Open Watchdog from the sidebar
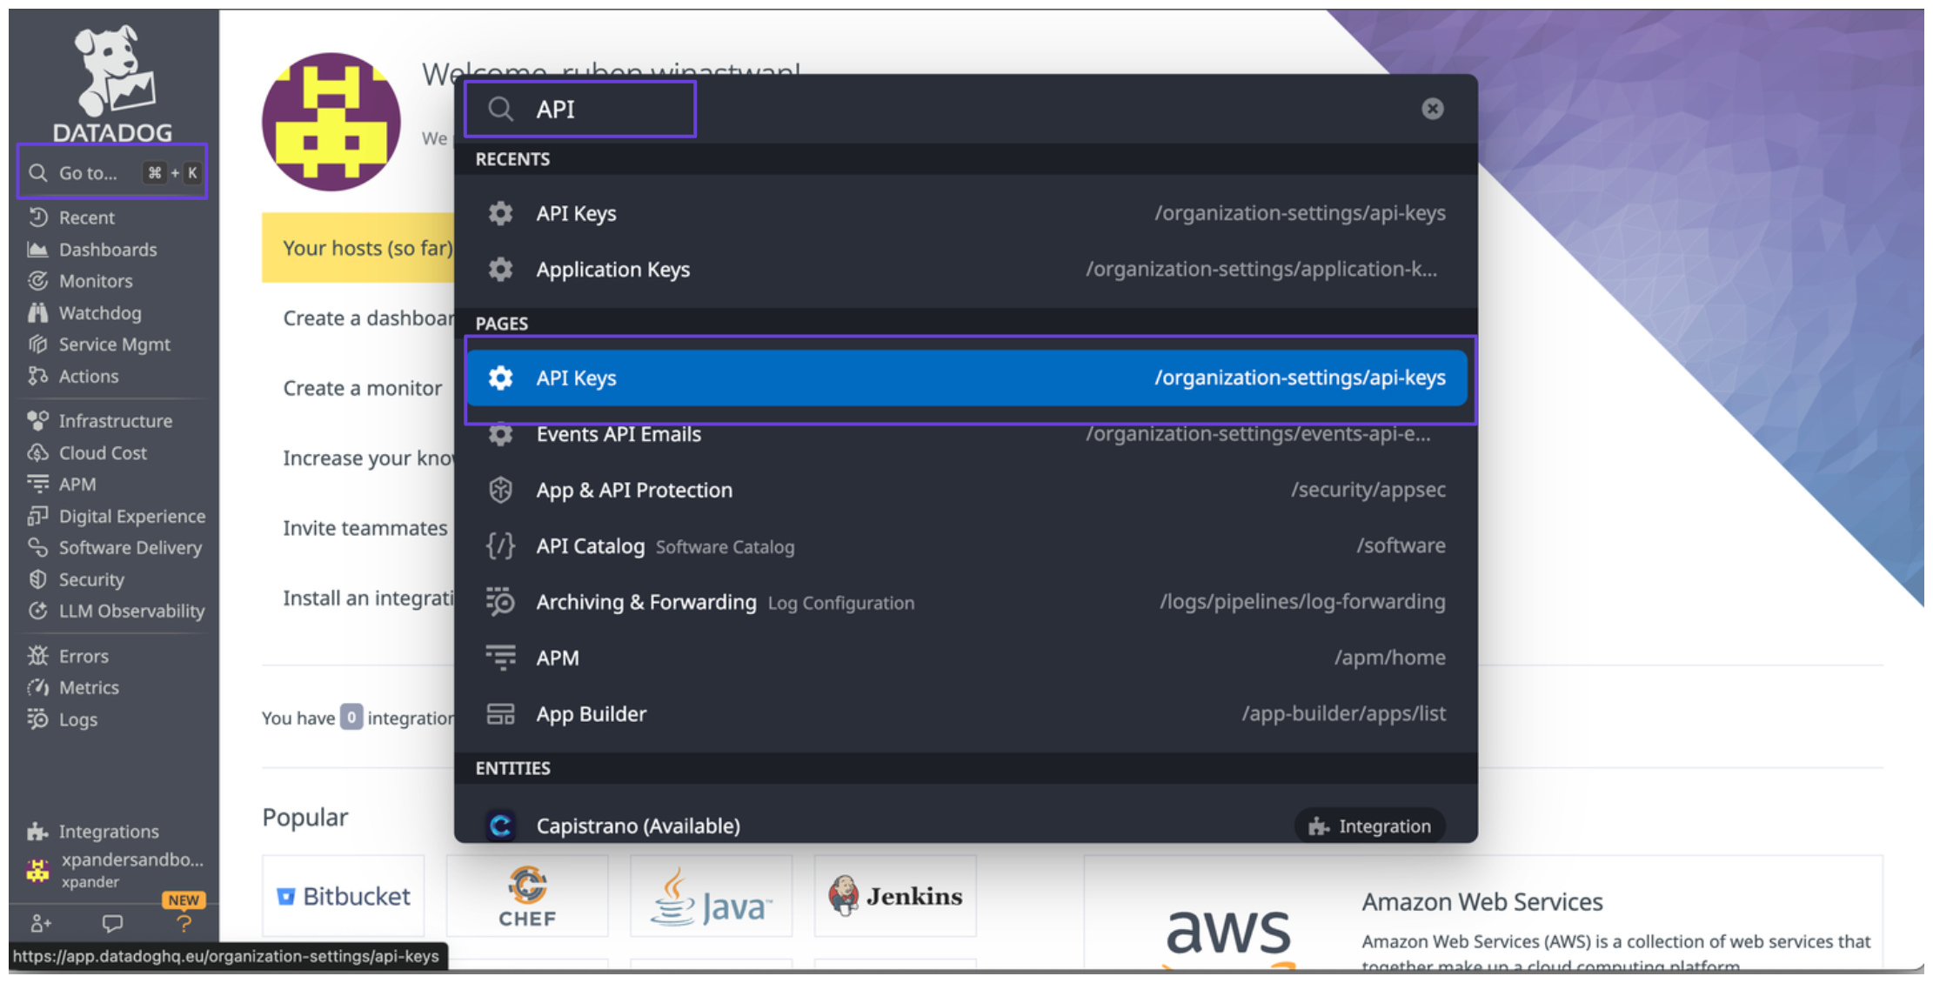 tap(99, 313)
